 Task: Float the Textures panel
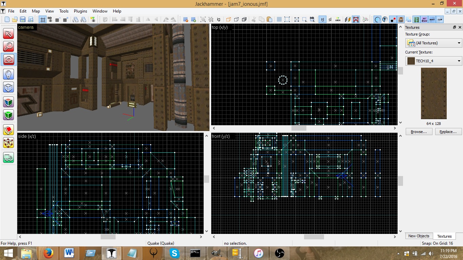pos(455,27)
